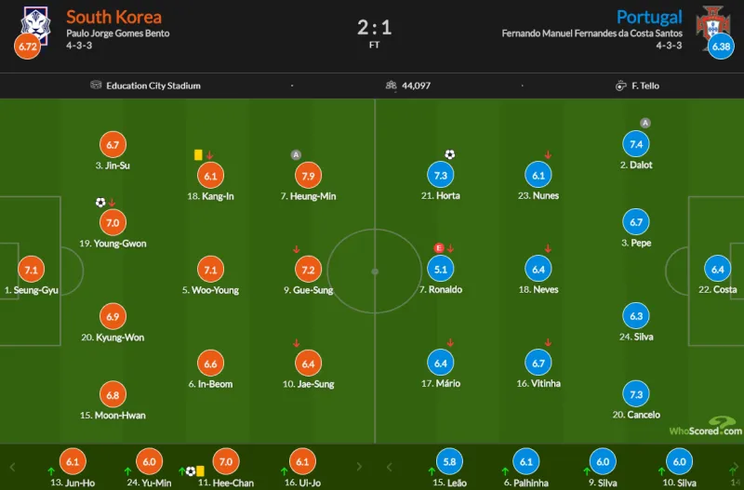The width and height of the screenshot is (744, 490).
Task: Click the attendance crowd icon
Action: pyautogui.click(x=392, y=86)
